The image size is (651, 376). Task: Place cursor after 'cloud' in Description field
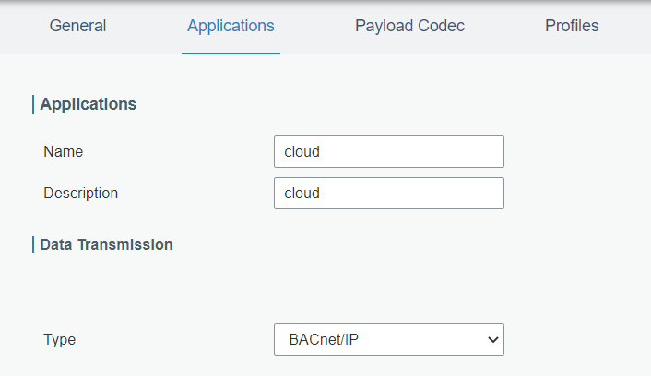click(321, 194)
